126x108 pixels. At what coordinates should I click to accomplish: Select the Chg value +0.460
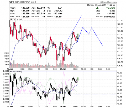pos(112,11)
